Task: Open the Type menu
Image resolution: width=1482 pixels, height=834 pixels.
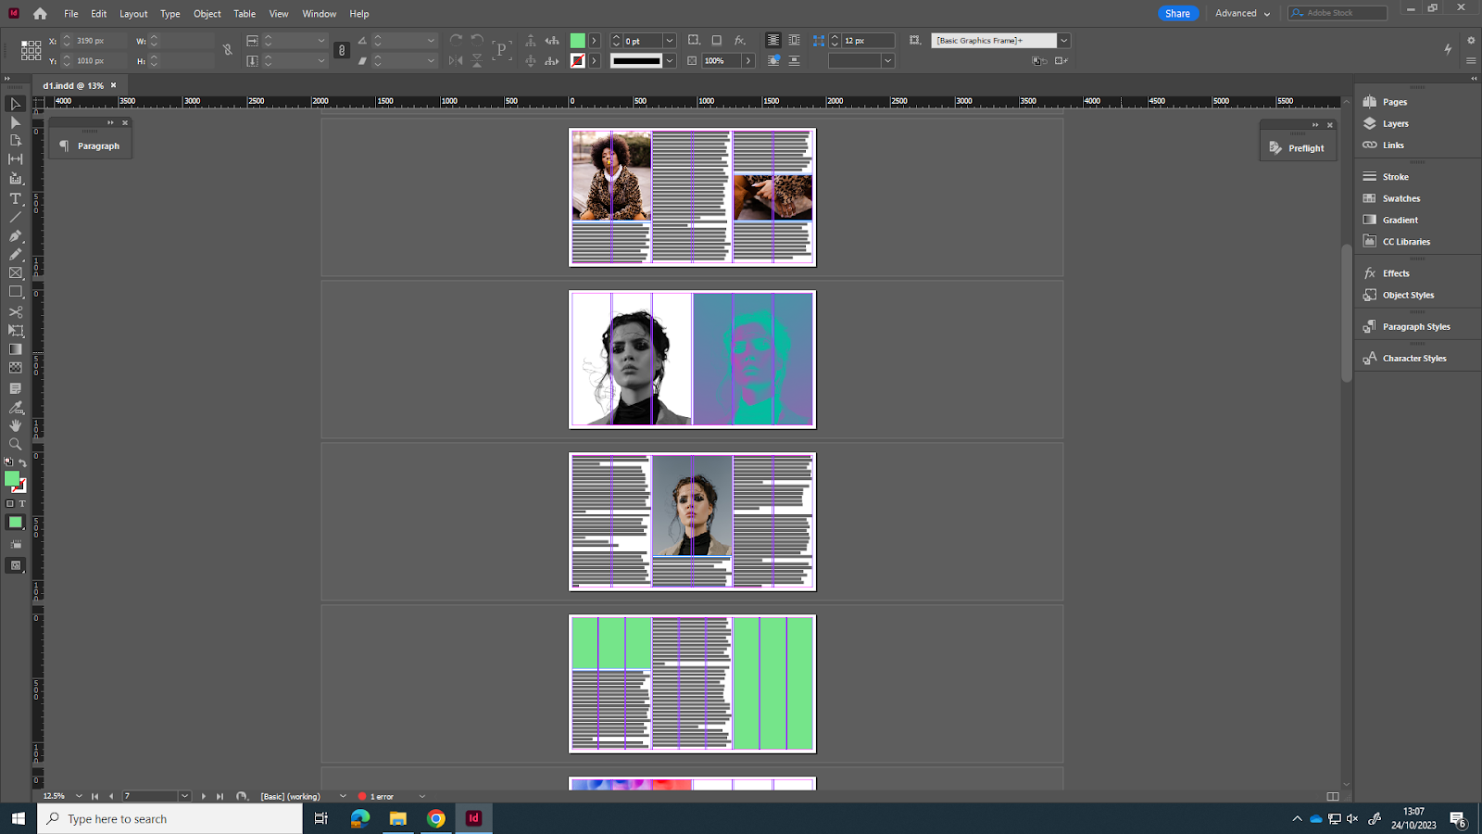Action: [x=170, y=14]
